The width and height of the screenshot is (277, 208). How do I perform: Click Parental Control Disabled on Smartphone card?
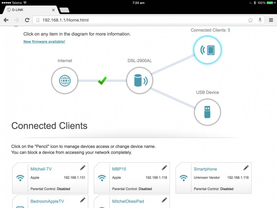(x=214, y=189)
